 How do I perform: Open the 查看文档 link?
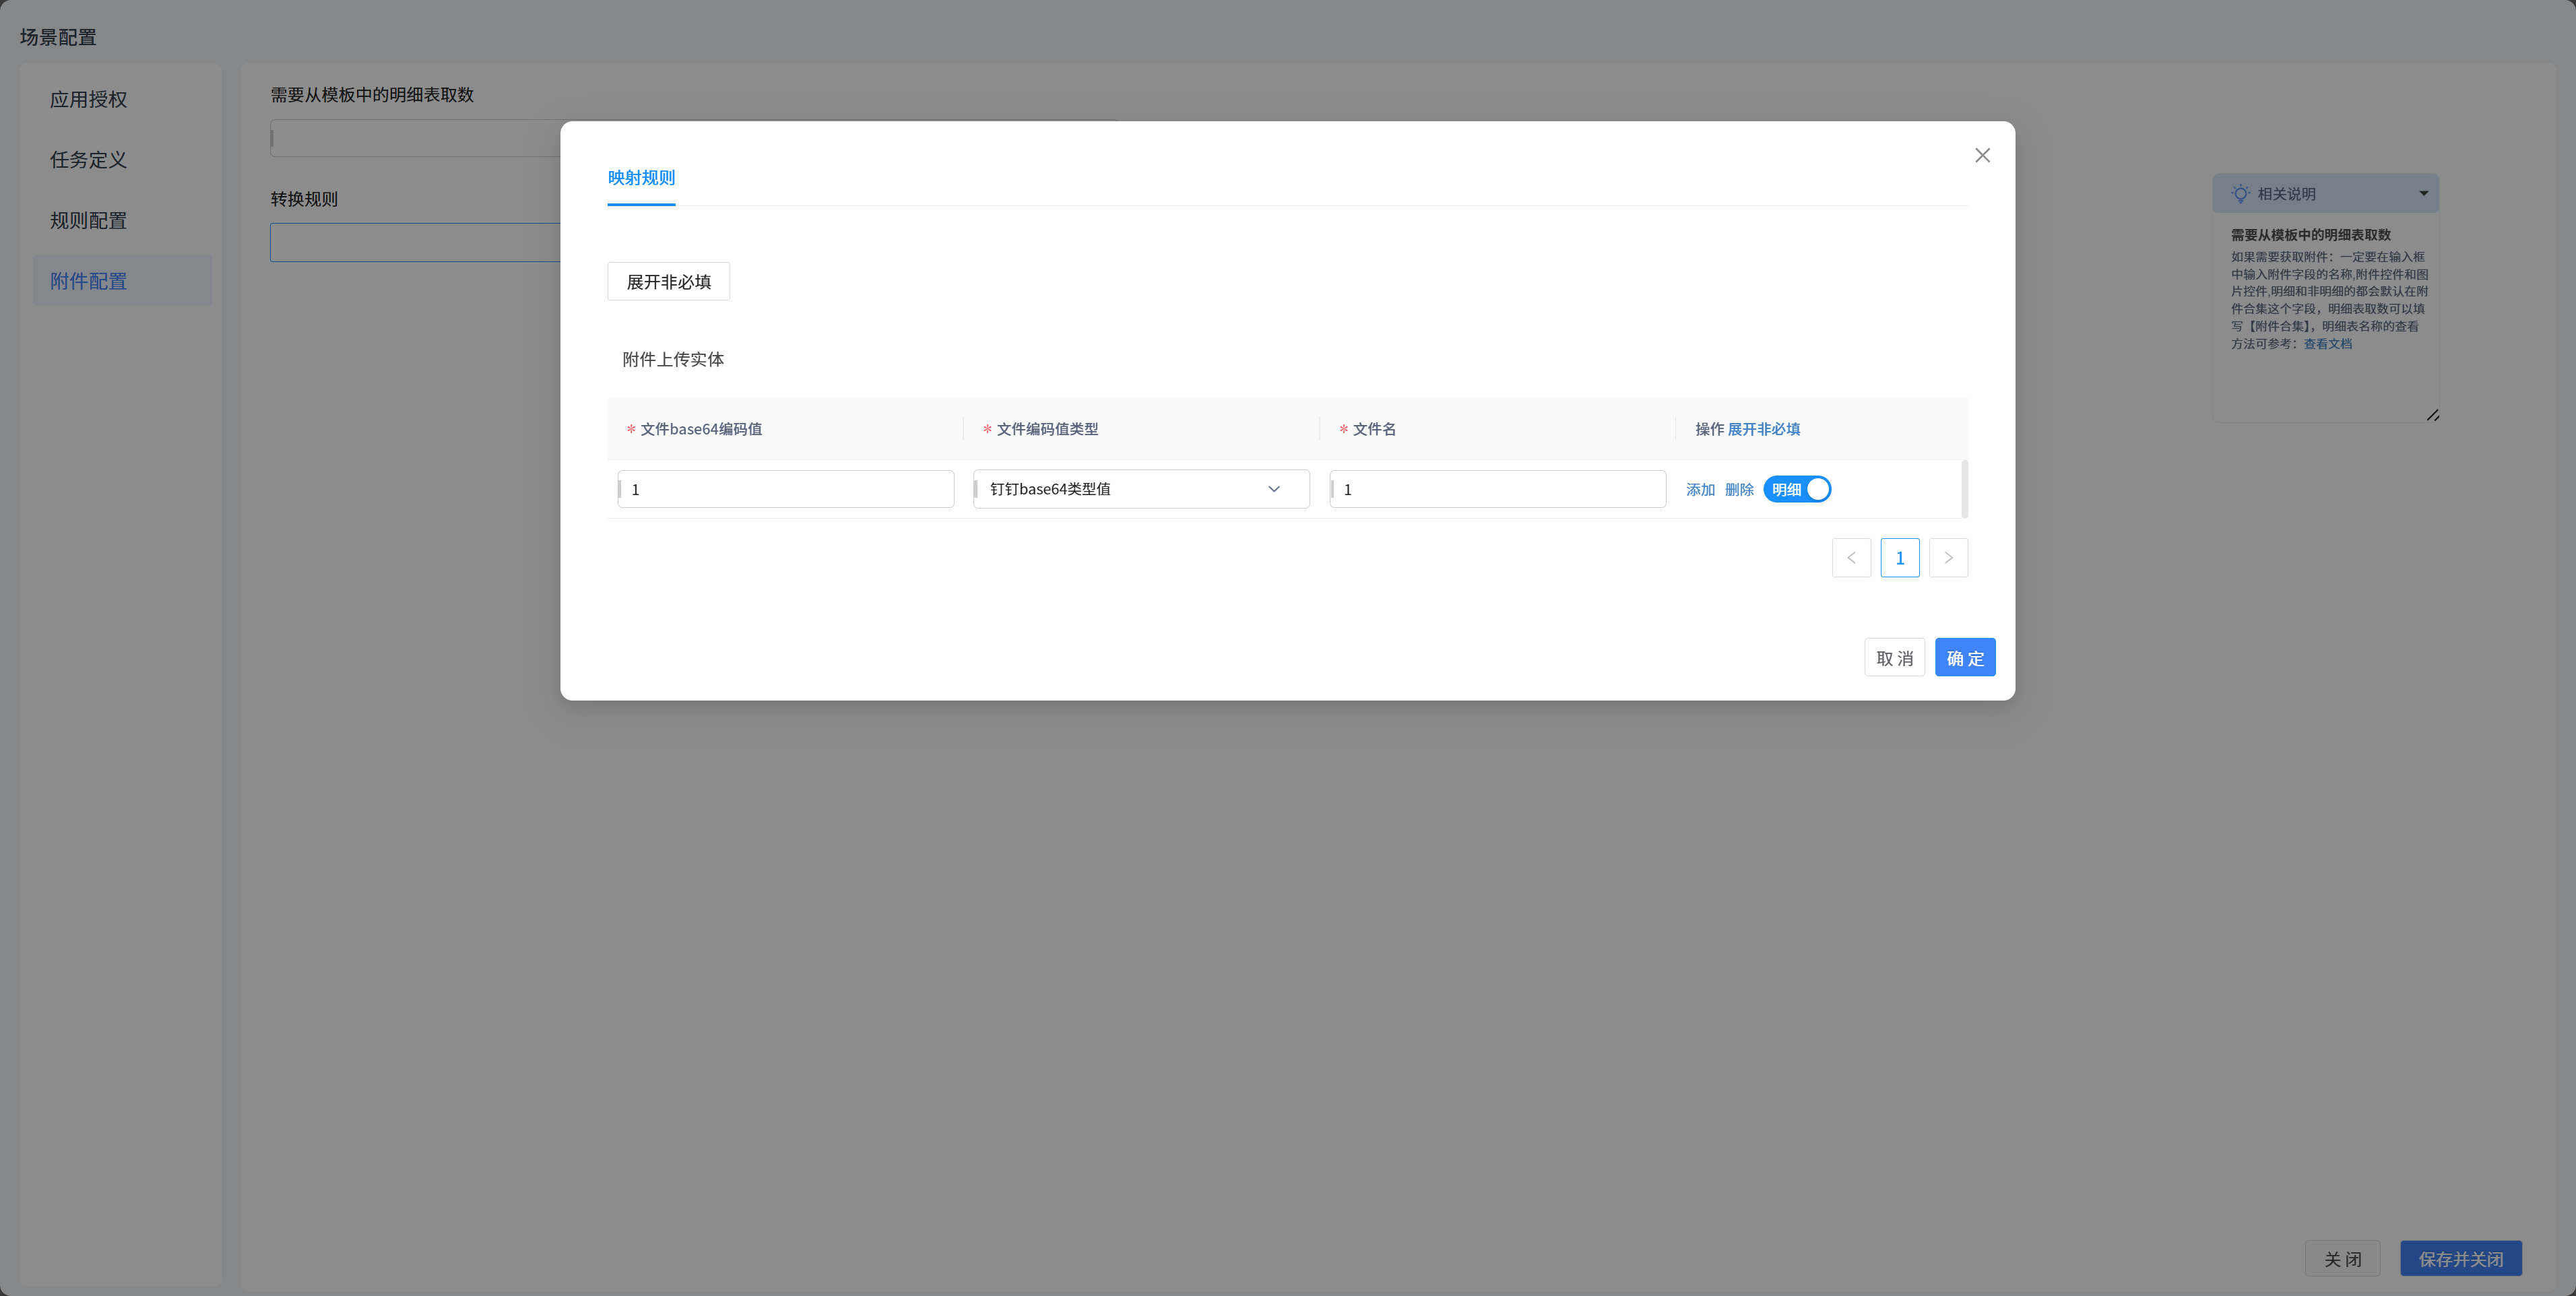pyautogui.click(x=2328, y=344)
